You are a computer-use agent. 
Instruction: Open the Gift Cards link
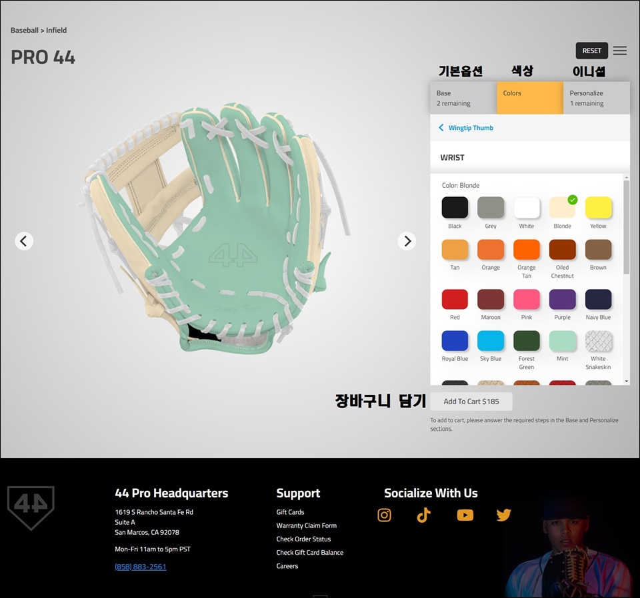[x=290, y=512]
